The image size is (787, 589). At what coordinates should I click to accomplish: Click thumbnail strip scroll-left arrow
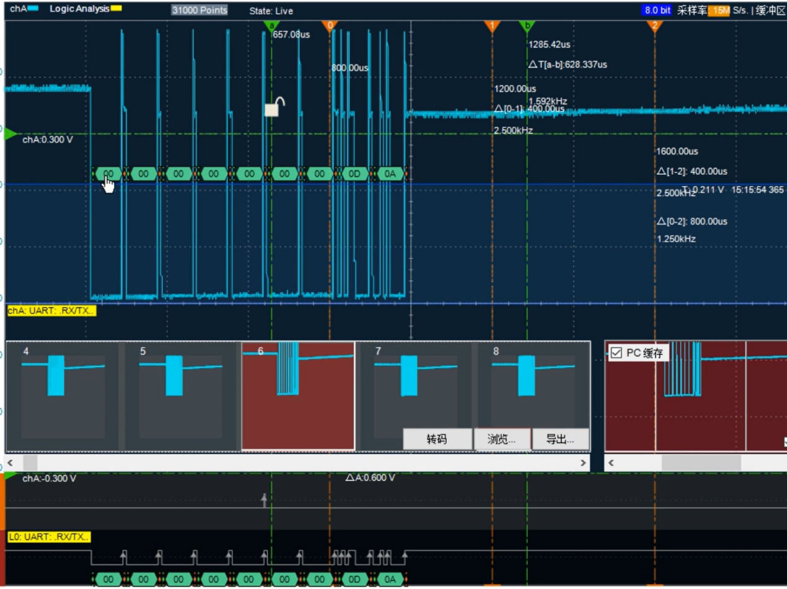[x=11, y=463]
